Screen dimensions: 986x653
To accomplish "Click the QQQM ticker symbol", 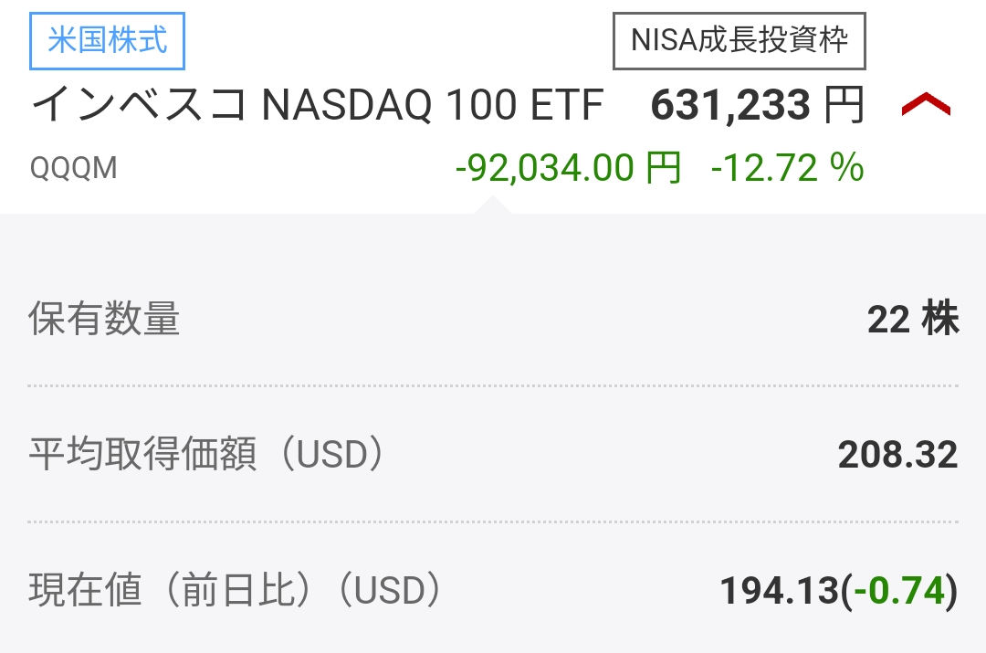I will 74,169.
